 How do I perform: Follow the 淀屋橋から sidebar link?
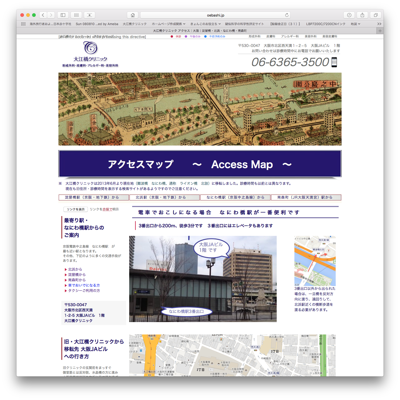(x=77, y=275)
